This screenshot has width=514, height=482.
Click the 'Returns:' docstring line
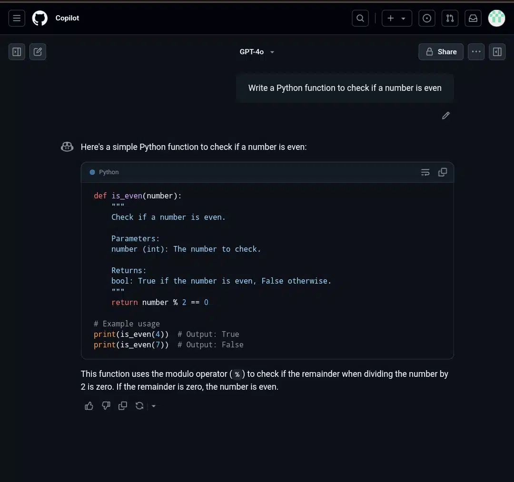coord(129,270)
